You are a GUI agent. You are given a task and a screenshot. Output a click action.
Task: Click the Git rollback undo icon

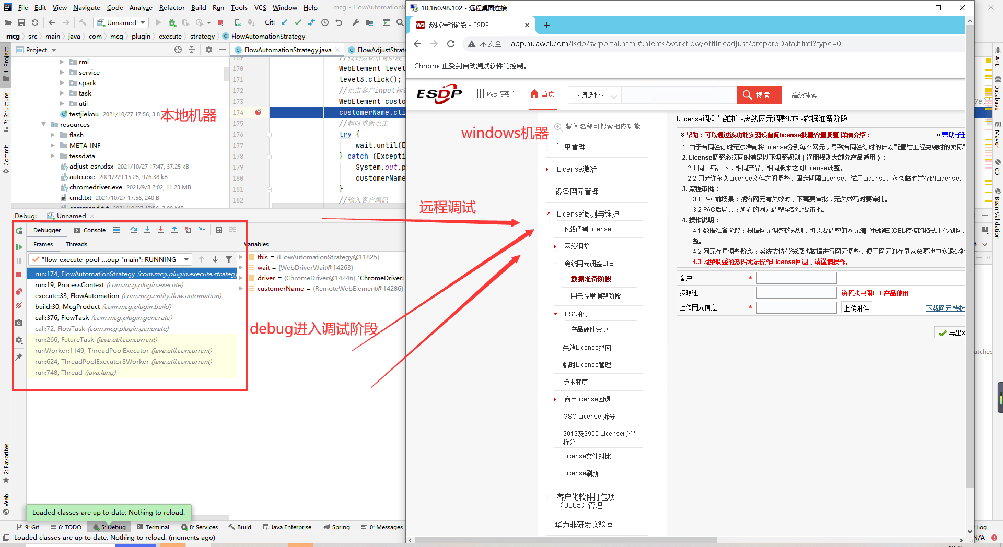point(339,22)
